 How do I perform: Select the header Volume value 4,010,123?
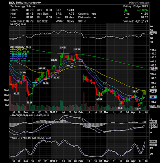[x=142, y=21]
